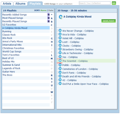Click drag handle of Violet Hill row

[58, 38]
